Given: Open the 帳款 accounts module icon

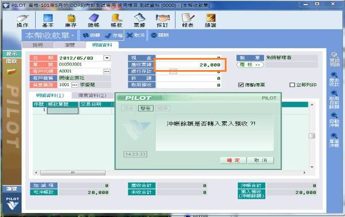Looking at the screenshot, I should click(117, 21).
